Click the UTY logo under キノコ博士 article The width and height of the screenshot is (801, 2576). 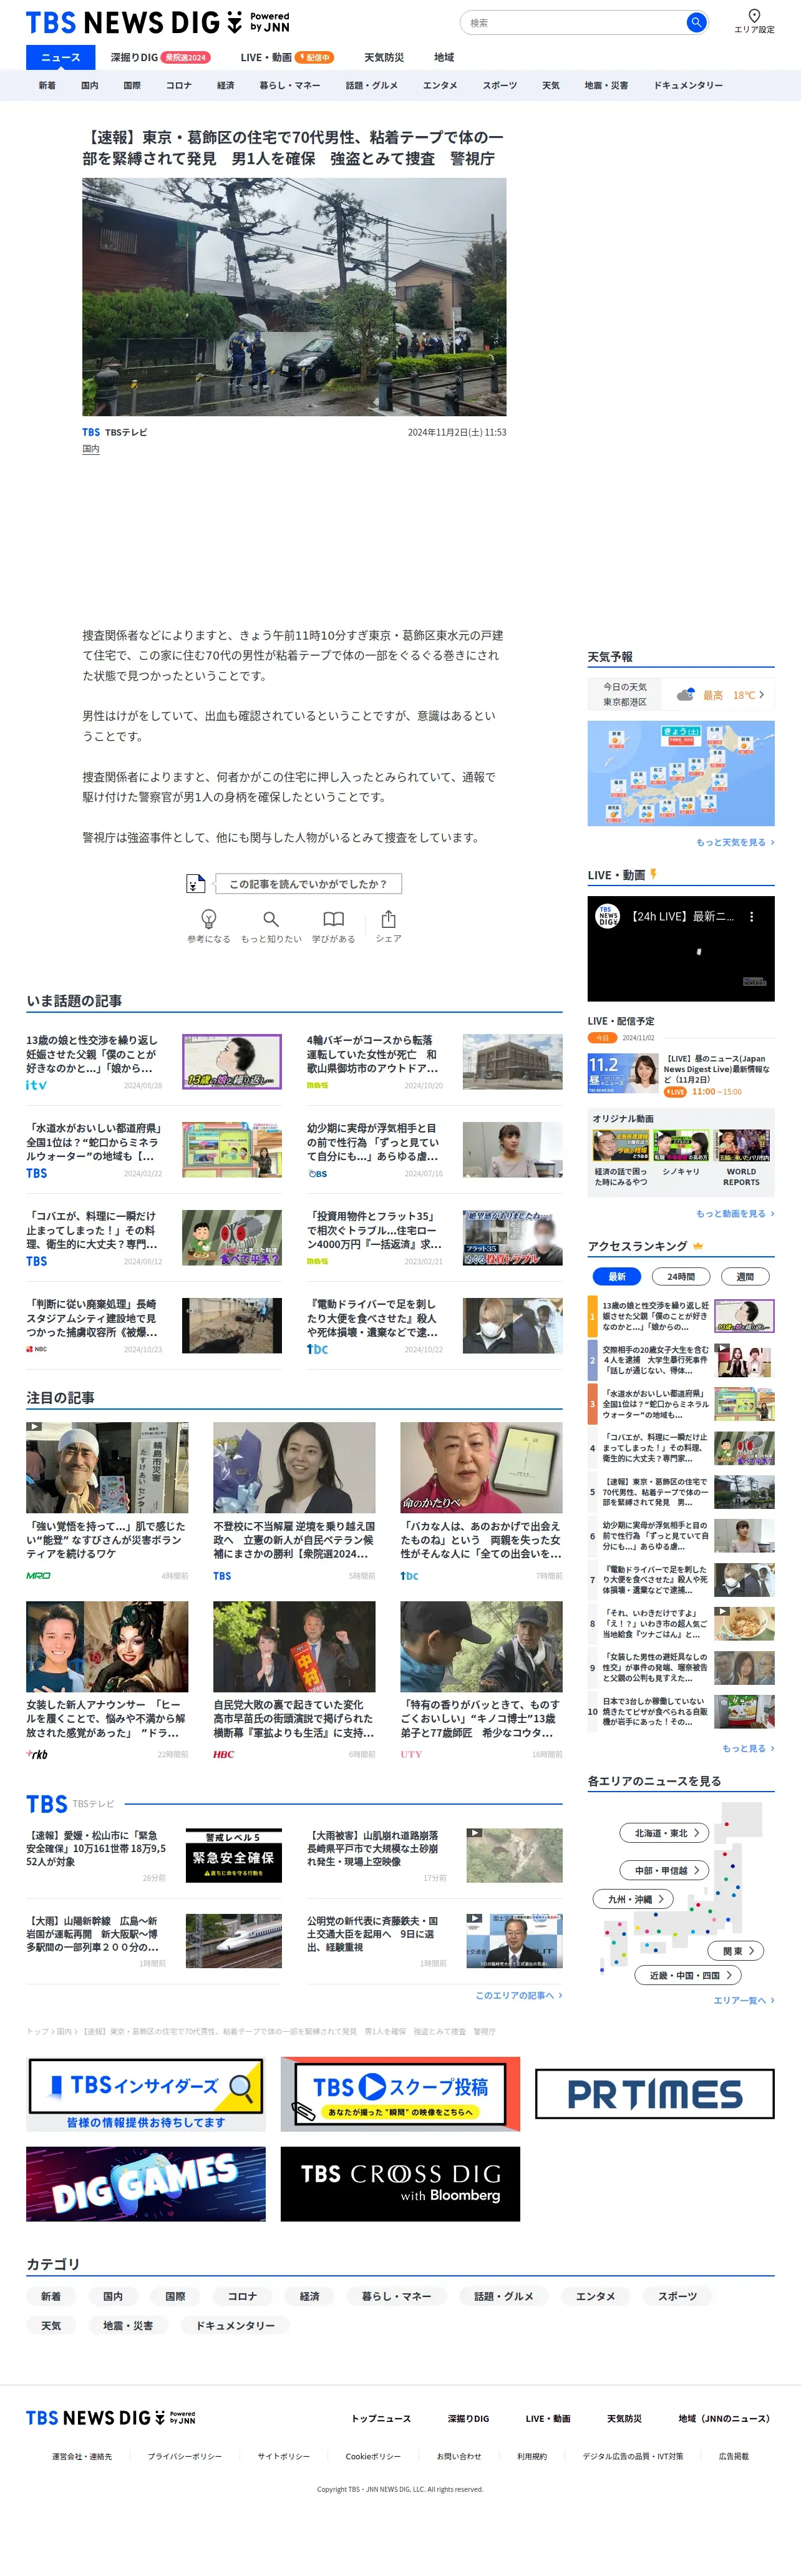click(411, 1754)
